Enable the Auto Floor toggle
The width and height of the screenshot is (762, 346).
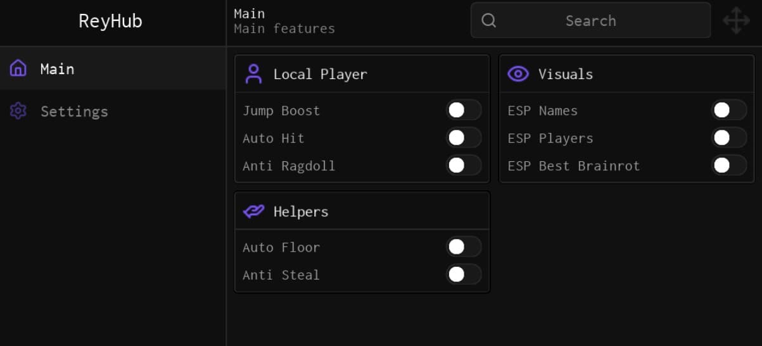click(x=464, y=247)
